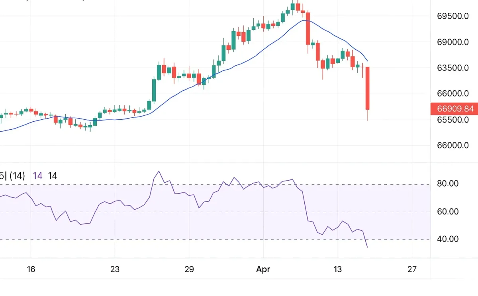Click the red current price tag 66909.84
The width and height of the screenshot is (478, 296).
coord(454,109)
